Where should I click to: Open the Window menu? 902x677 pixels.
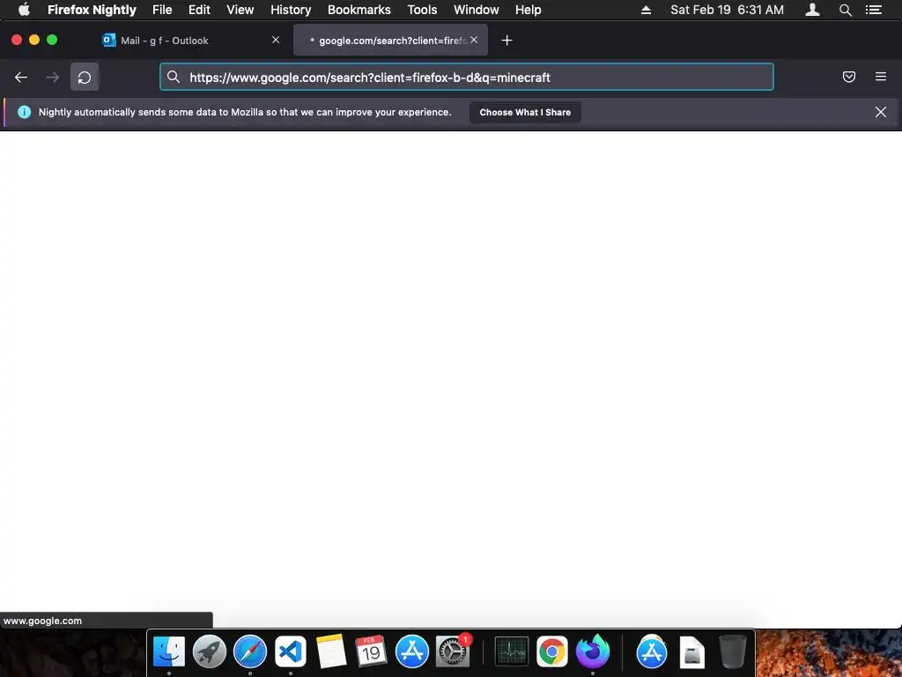476,10
